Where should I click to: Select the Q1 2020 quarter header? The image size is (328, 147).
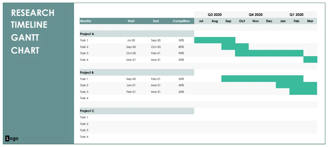click(296, 15)
